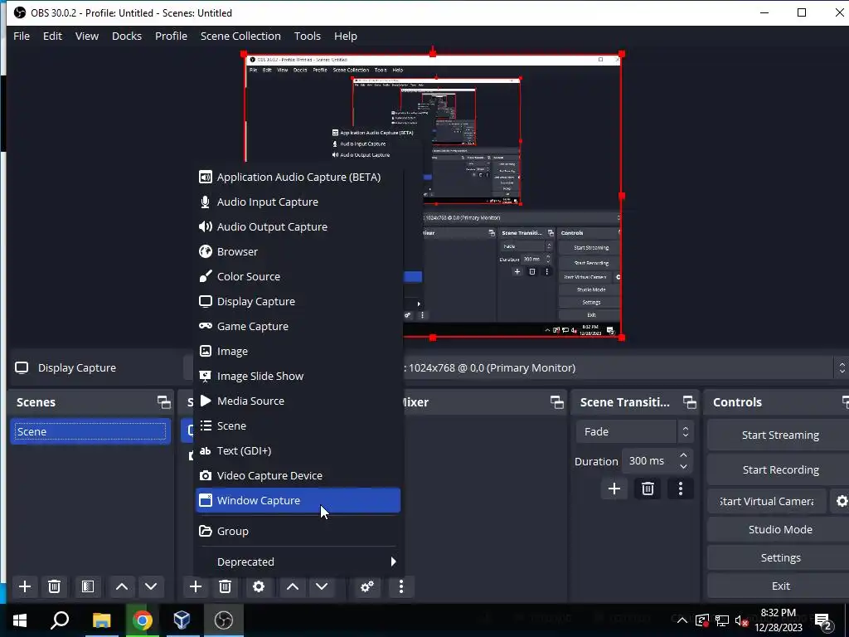Screen dimensions: 849x637
Task: Open transition properties three-dot menu
Action: pos(681,489)
